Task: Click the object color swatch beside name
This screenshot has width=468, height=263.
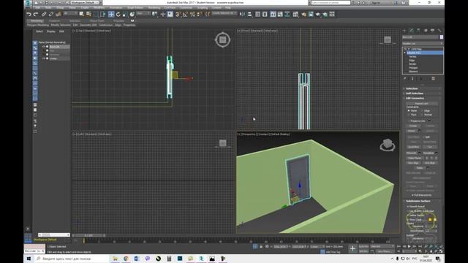Action: [x=441, y=37]
